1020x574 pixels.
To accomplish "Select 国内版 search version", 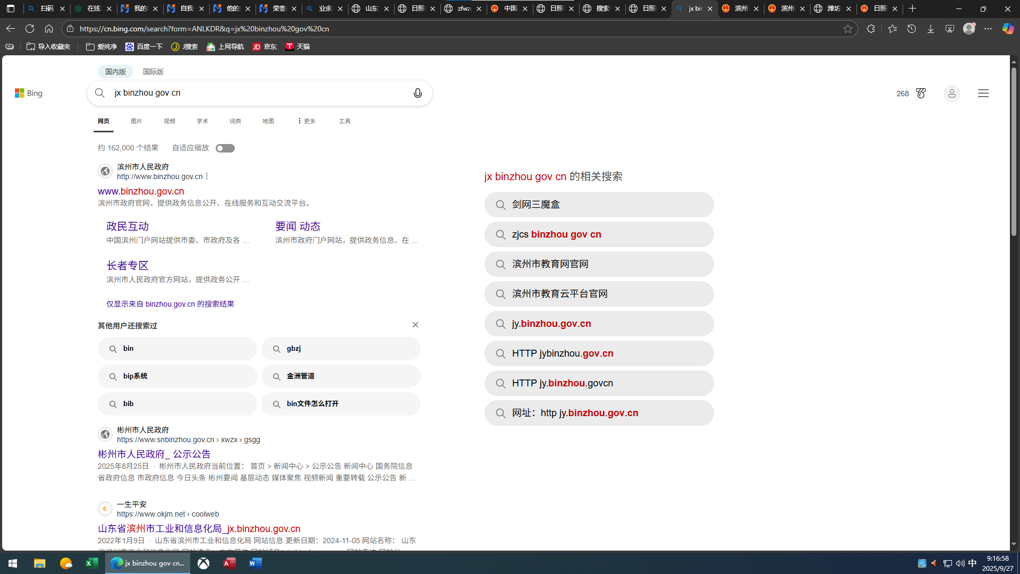I will pos(115,72).
